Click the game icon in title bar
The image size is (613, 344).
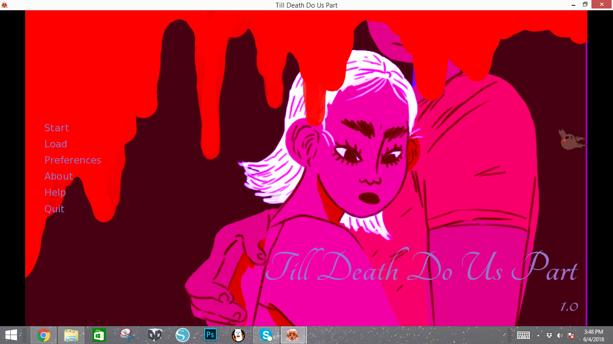tap(4, 5)
